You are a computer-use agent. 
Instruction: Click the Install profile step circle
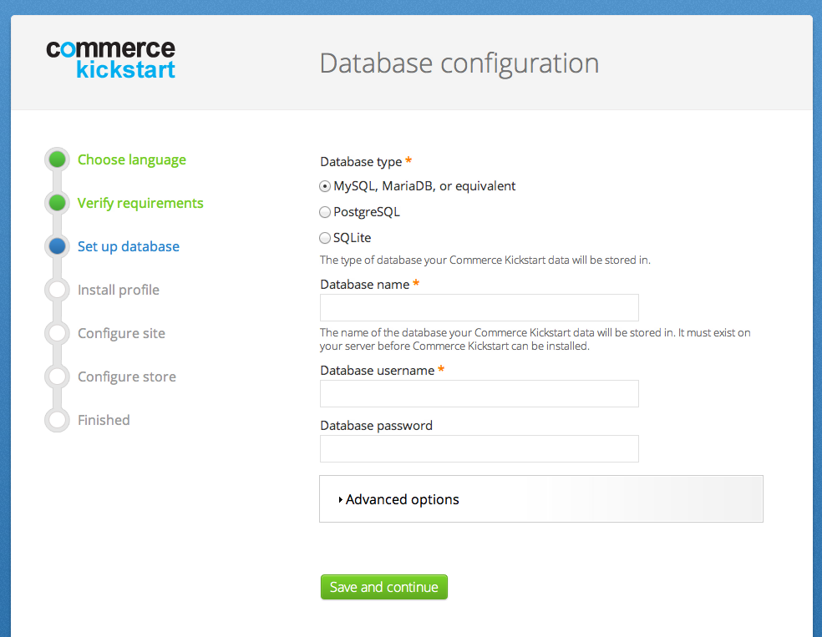pos(57,290)
